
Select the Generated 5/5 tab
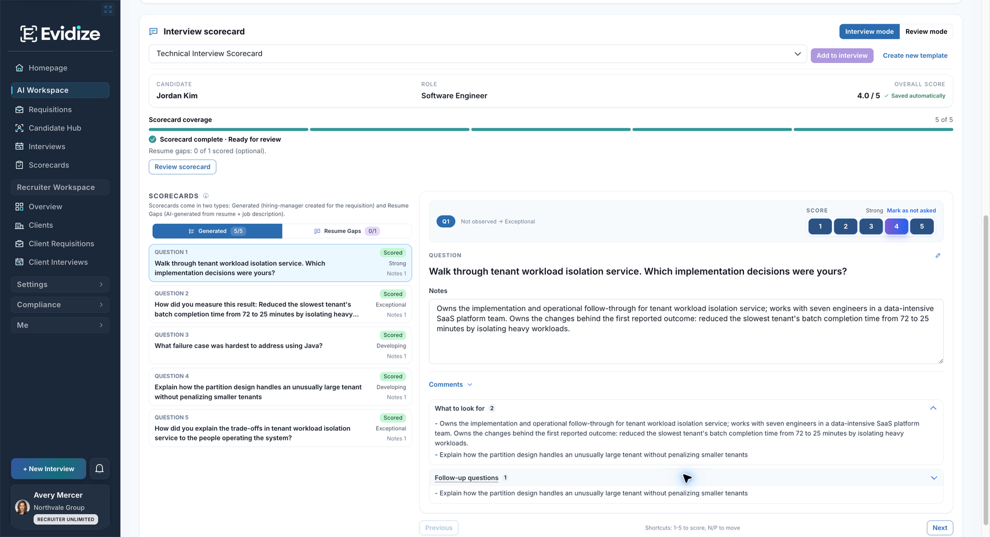[x=217, y=231]
